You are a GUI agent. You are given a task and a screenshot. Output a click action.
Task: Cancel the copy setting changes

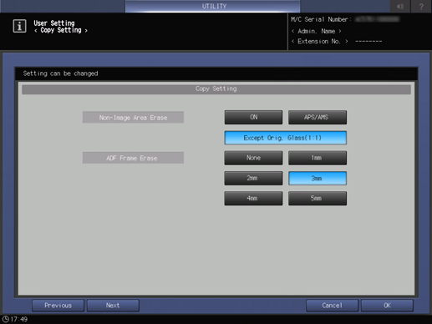332,306
